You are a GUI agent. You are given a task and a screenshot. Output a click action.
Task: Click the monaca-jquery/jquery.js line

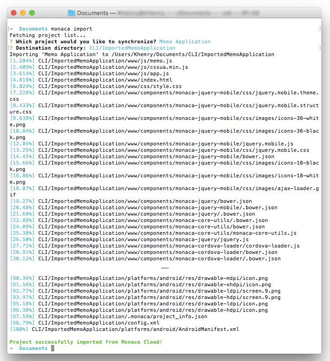129,239
